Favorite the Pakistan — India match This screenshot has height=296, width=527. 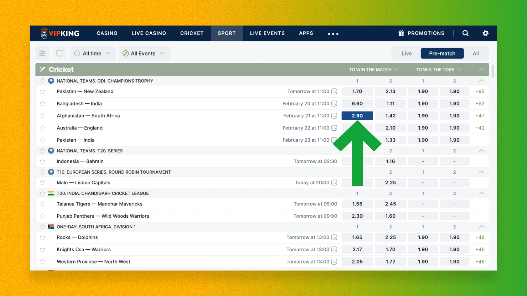[x=42, y=140]
